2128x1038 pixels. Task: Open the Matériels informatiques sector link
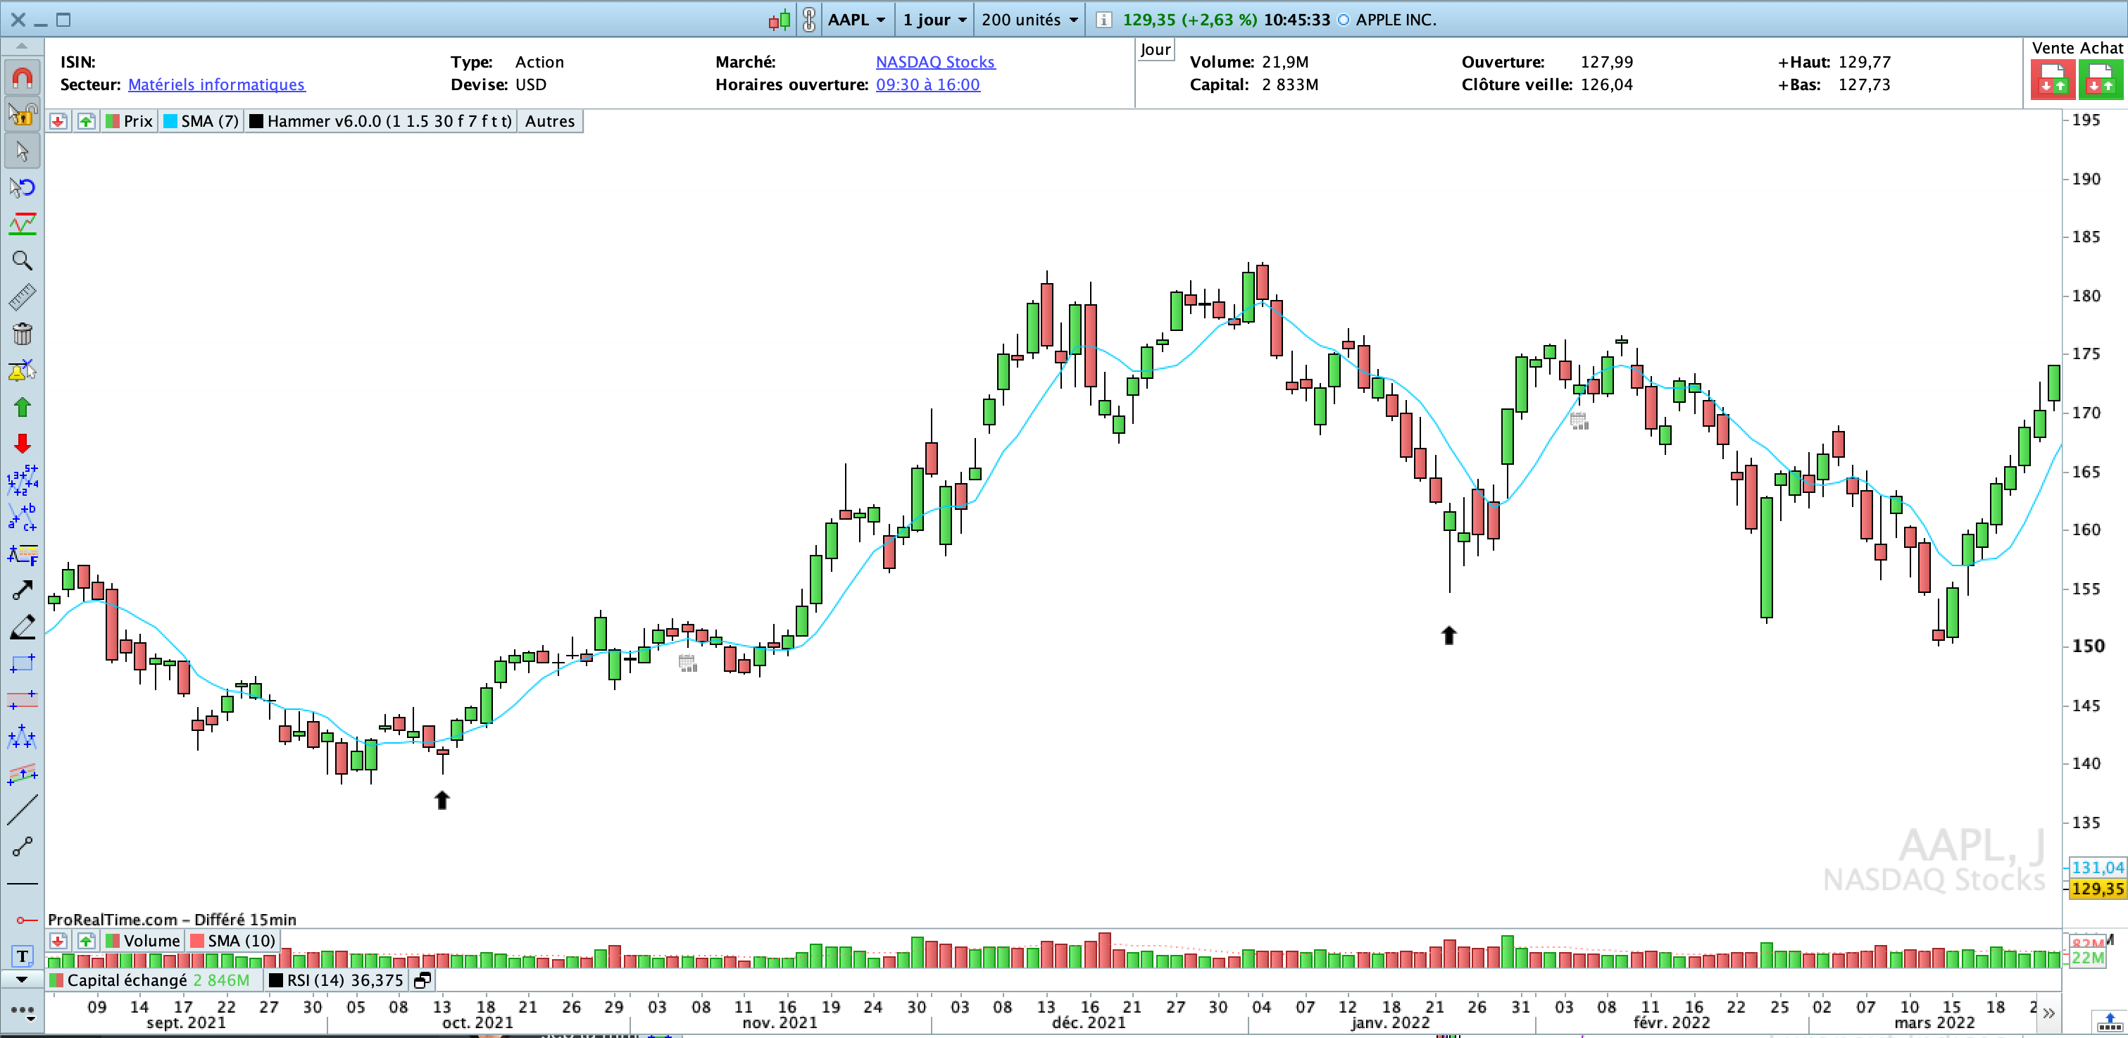pyautogui.click(x=216, y=85)
